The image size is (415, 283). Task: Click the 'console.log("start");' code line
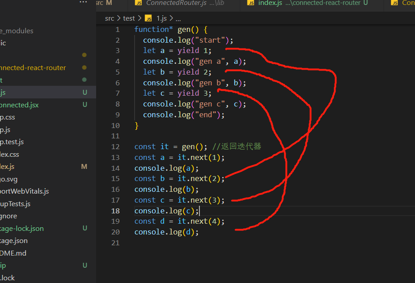tap(188, 40)
